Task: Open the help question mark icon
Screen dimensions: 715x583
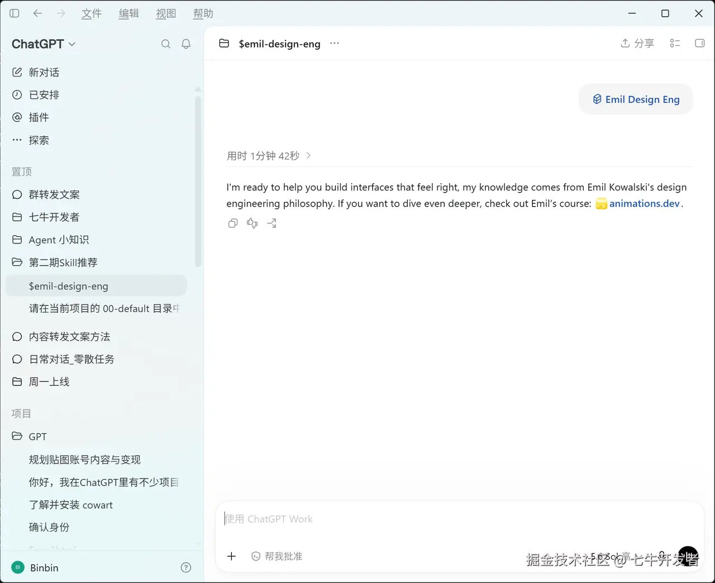Action: pyautogui.click(x=186, y=567)
